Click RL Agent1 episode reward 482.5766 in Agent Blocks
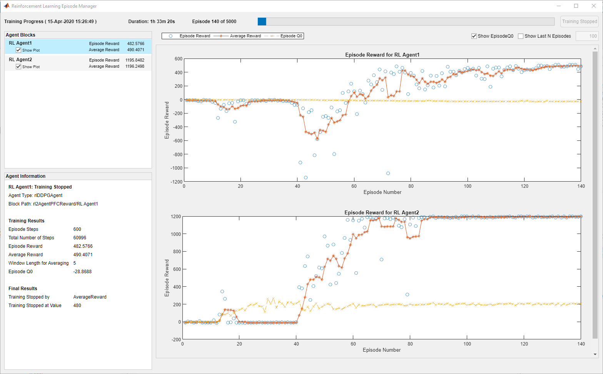This screenshot has width=603, height=374. click(136, 43)
